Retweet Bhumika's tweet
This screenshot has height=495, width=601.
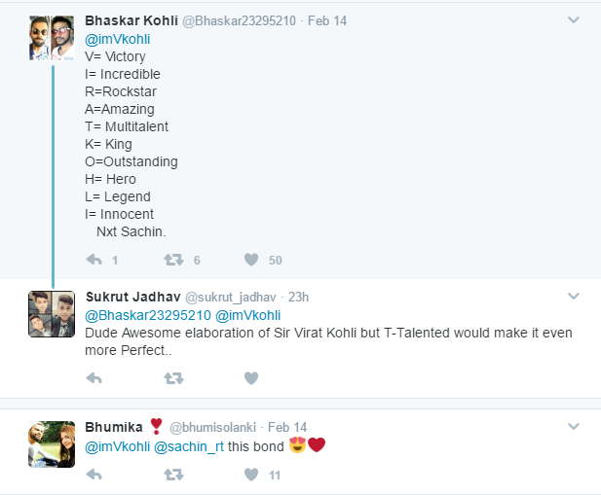point(173,475)
